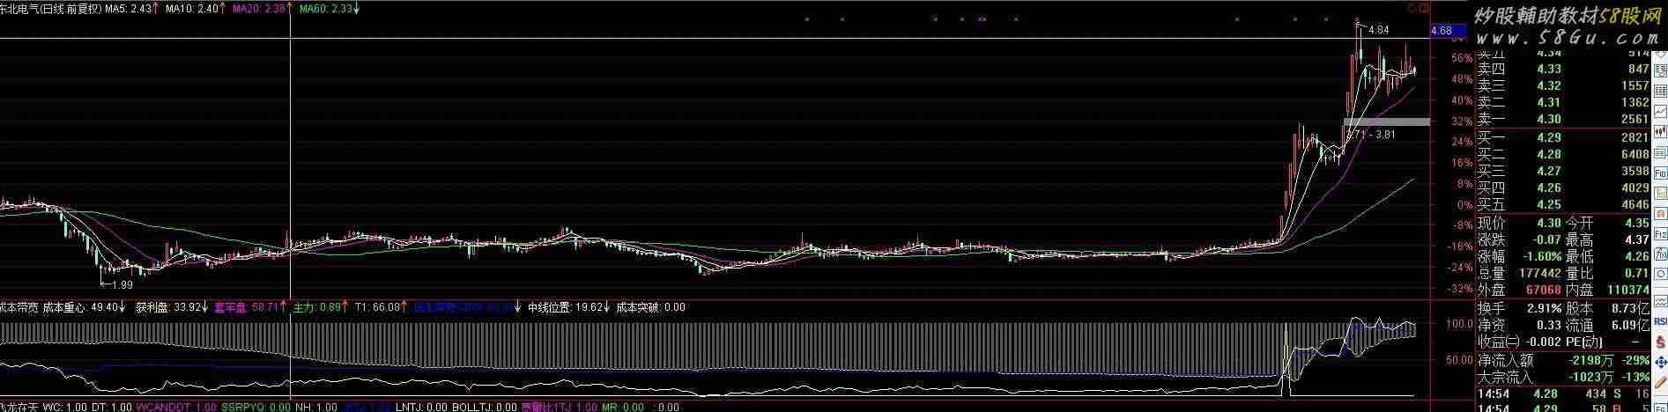Click the 卖一 ask price row

1549,119
